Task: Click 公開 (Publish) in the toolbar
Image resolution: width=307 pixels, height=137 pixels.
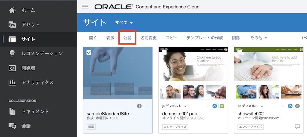Action: coord(127,38)
